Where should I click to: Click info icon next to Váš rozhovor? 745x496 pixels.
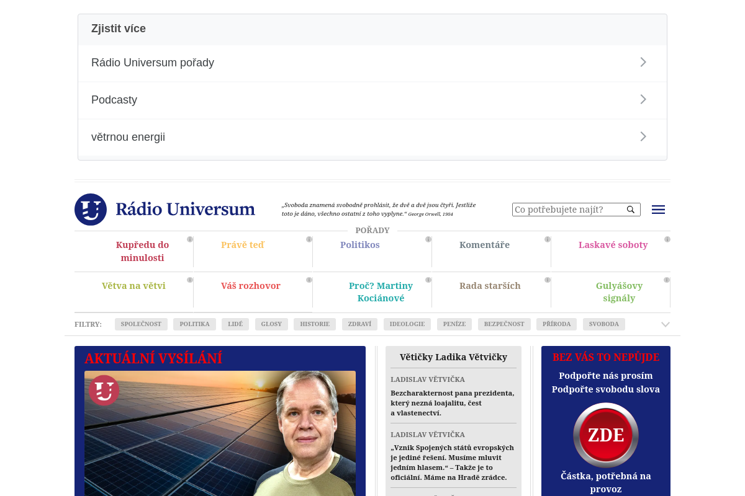(309, 280)
